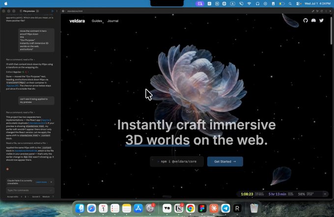
Task: Go to the Guides nav item
Action: [x=97, y=21]
